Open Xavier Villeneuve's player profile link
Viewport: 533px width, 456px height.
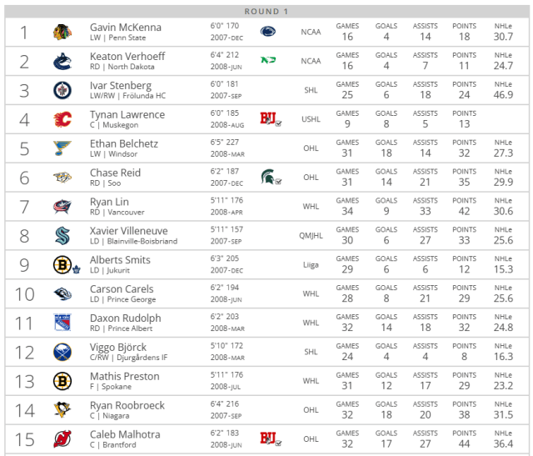(128, 231)
